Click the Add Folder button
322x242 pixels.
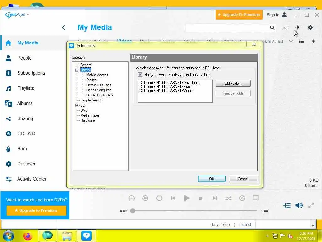(x=233, y=83)
